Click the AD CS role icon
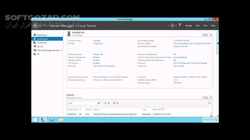Viewport: 250px width, 140px height. pos(35,46)
